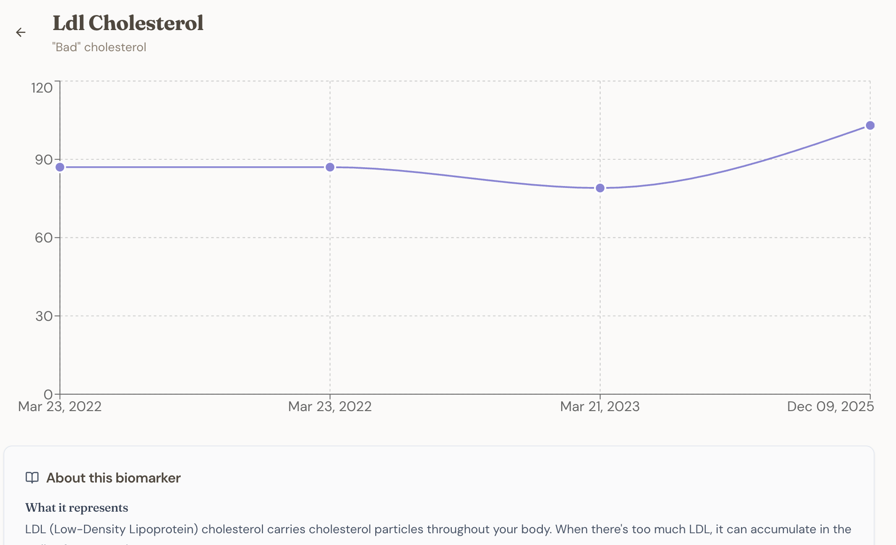Click the 120 y-axis label
This screenshot has width=896, height=545.
tap(42, 87)
